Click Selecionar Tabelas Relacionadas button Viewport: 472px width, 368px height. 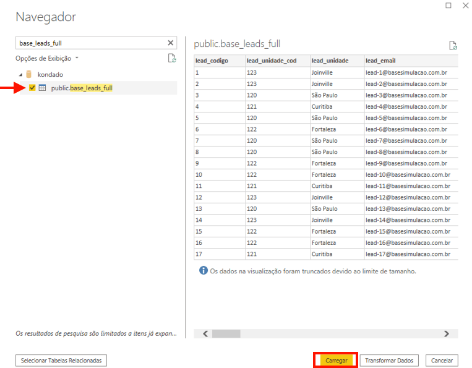pyautogui.click(x=61, y=360)
